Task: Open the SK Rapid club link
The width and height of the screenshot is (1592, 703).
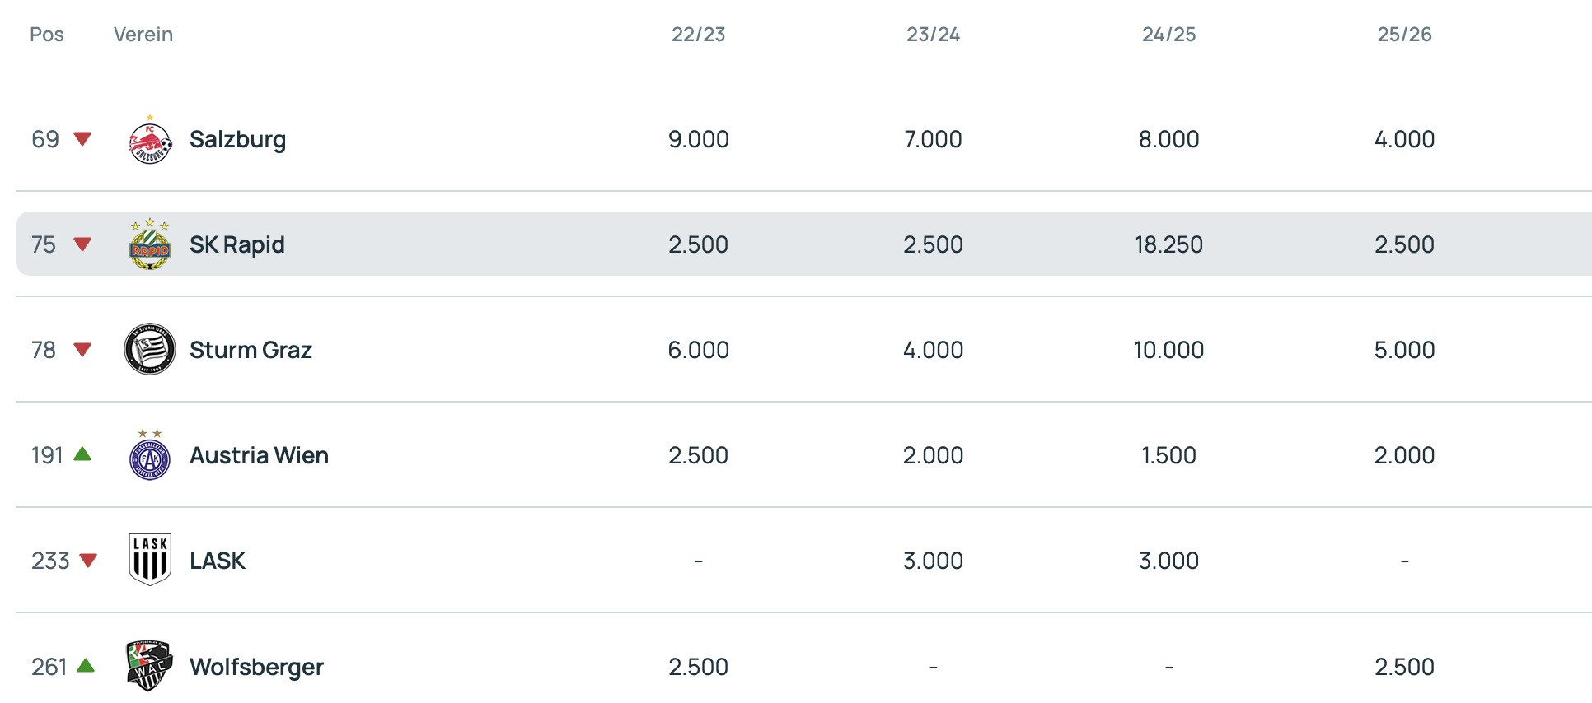Action: pos(237,244)
